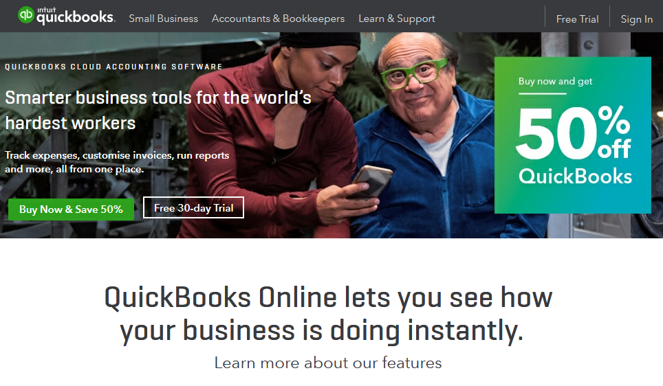Click the large 50% text in banner
The height and width of the screenshot is (386, 663).
tap(573, 133)
